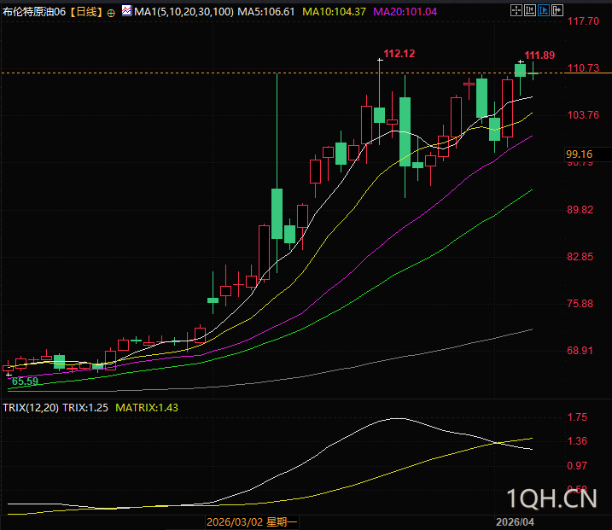Click the MATRIX:1.43 readout

(147, 408)
